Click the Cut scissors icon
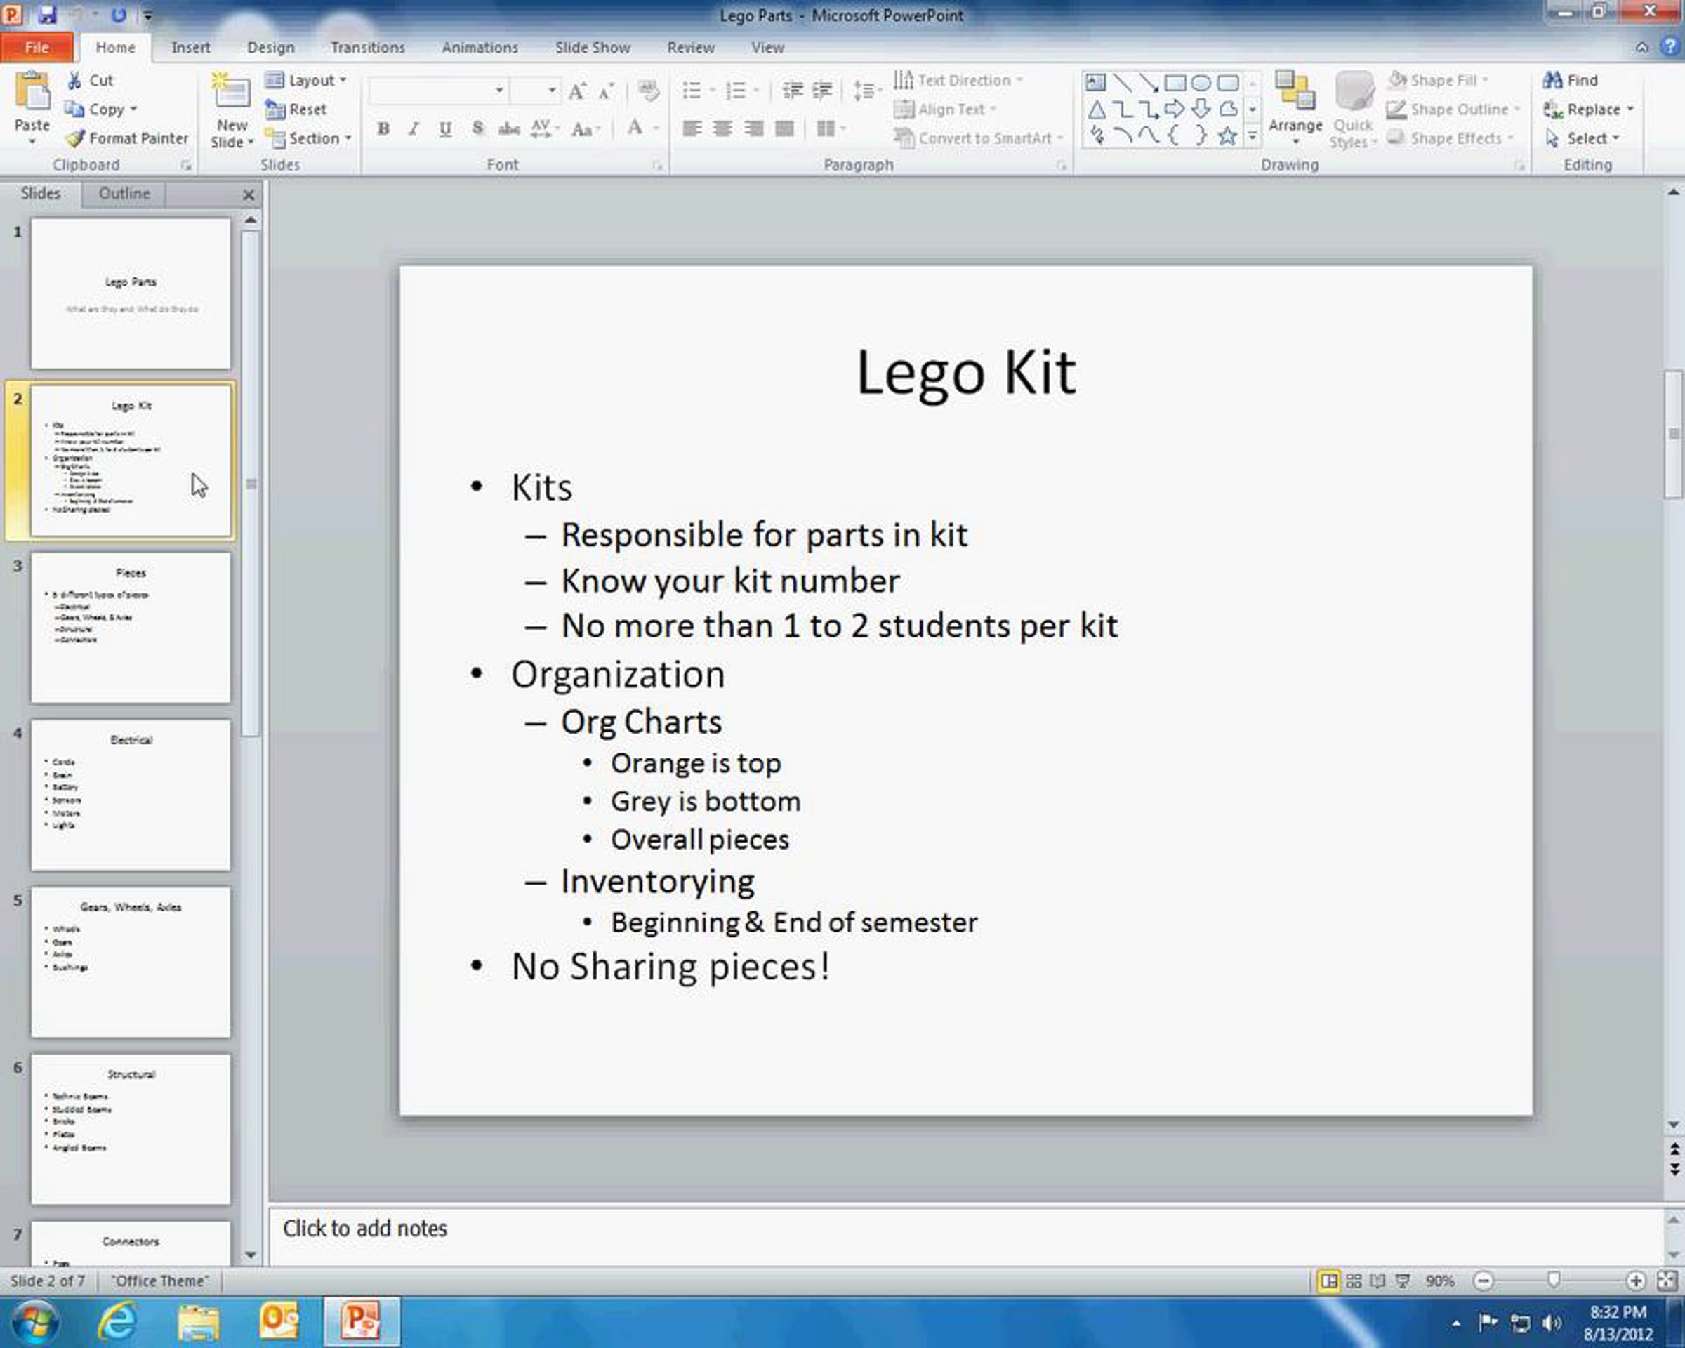1685x1348 pixels. tap(75, 80)
